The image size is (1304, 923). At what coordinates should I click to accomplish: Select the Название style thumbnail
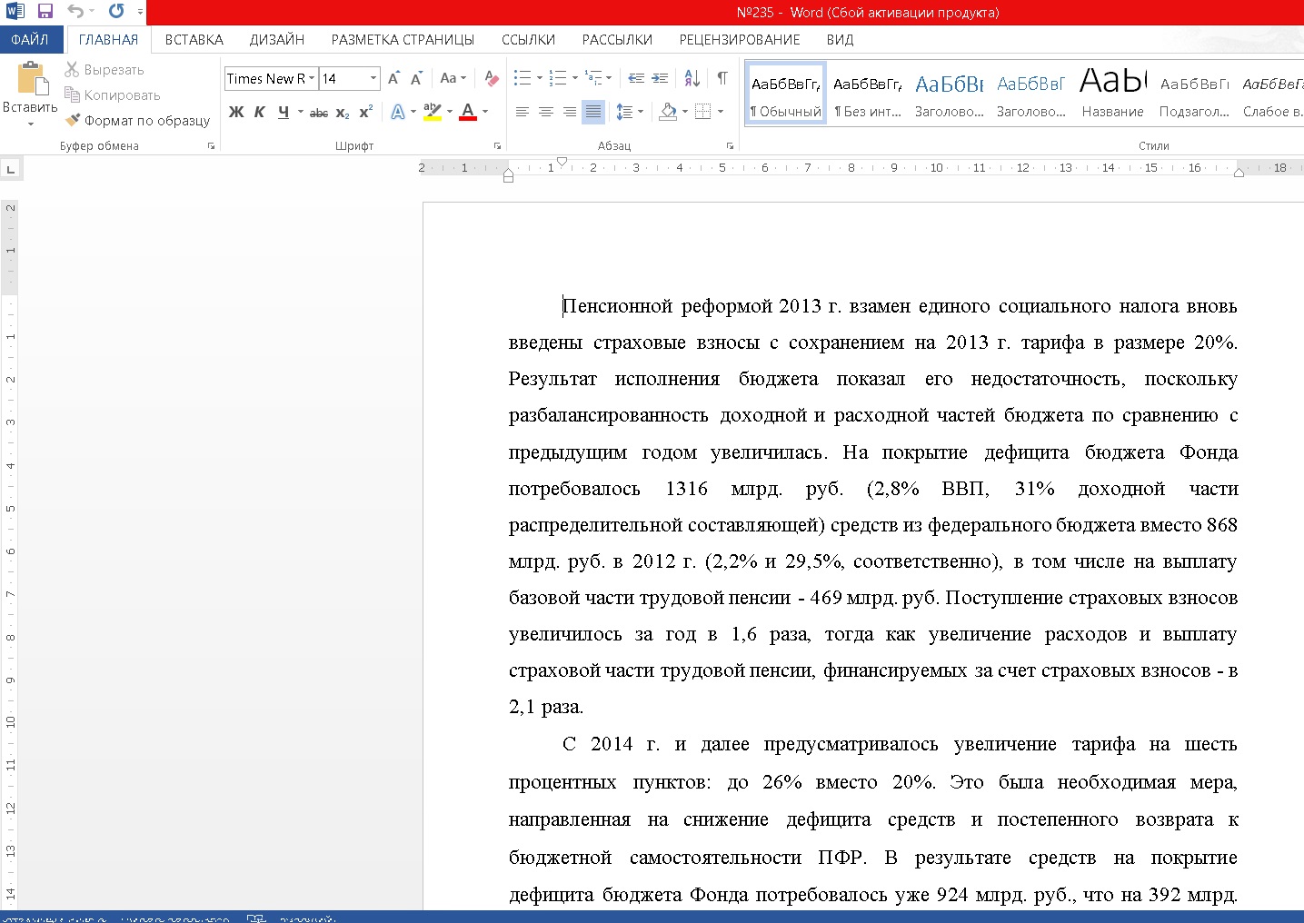click(x=1112, y=93)
